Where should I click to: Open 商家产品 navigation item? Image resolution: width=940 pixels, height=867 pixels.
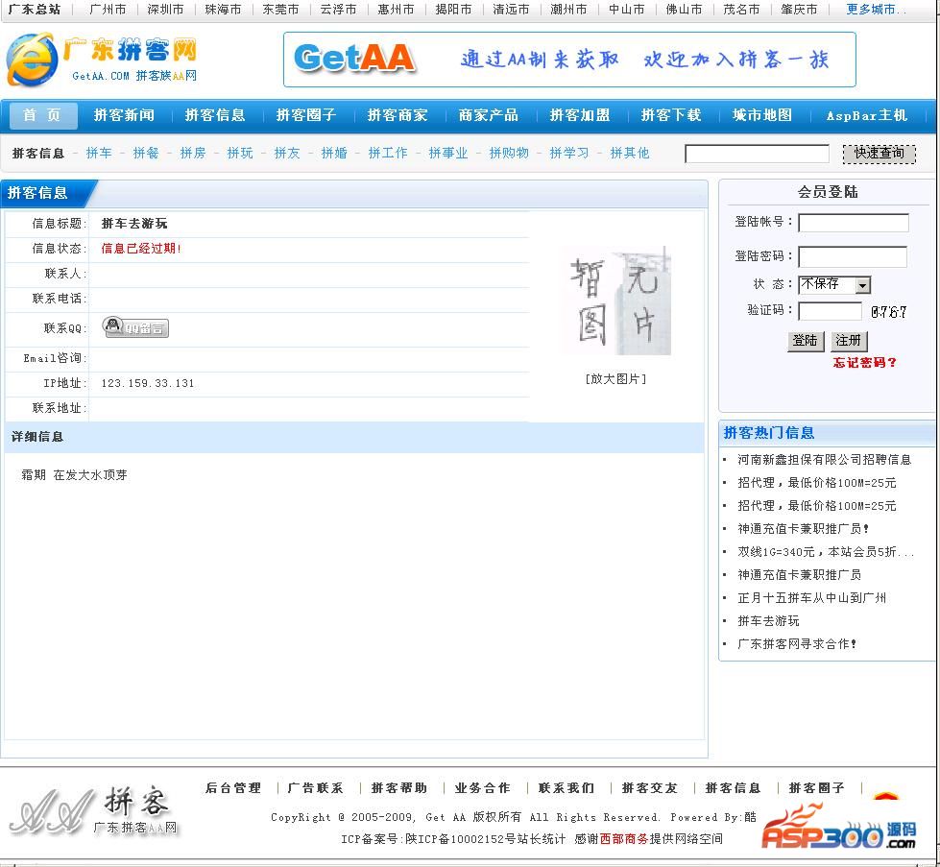coord(489,115)
